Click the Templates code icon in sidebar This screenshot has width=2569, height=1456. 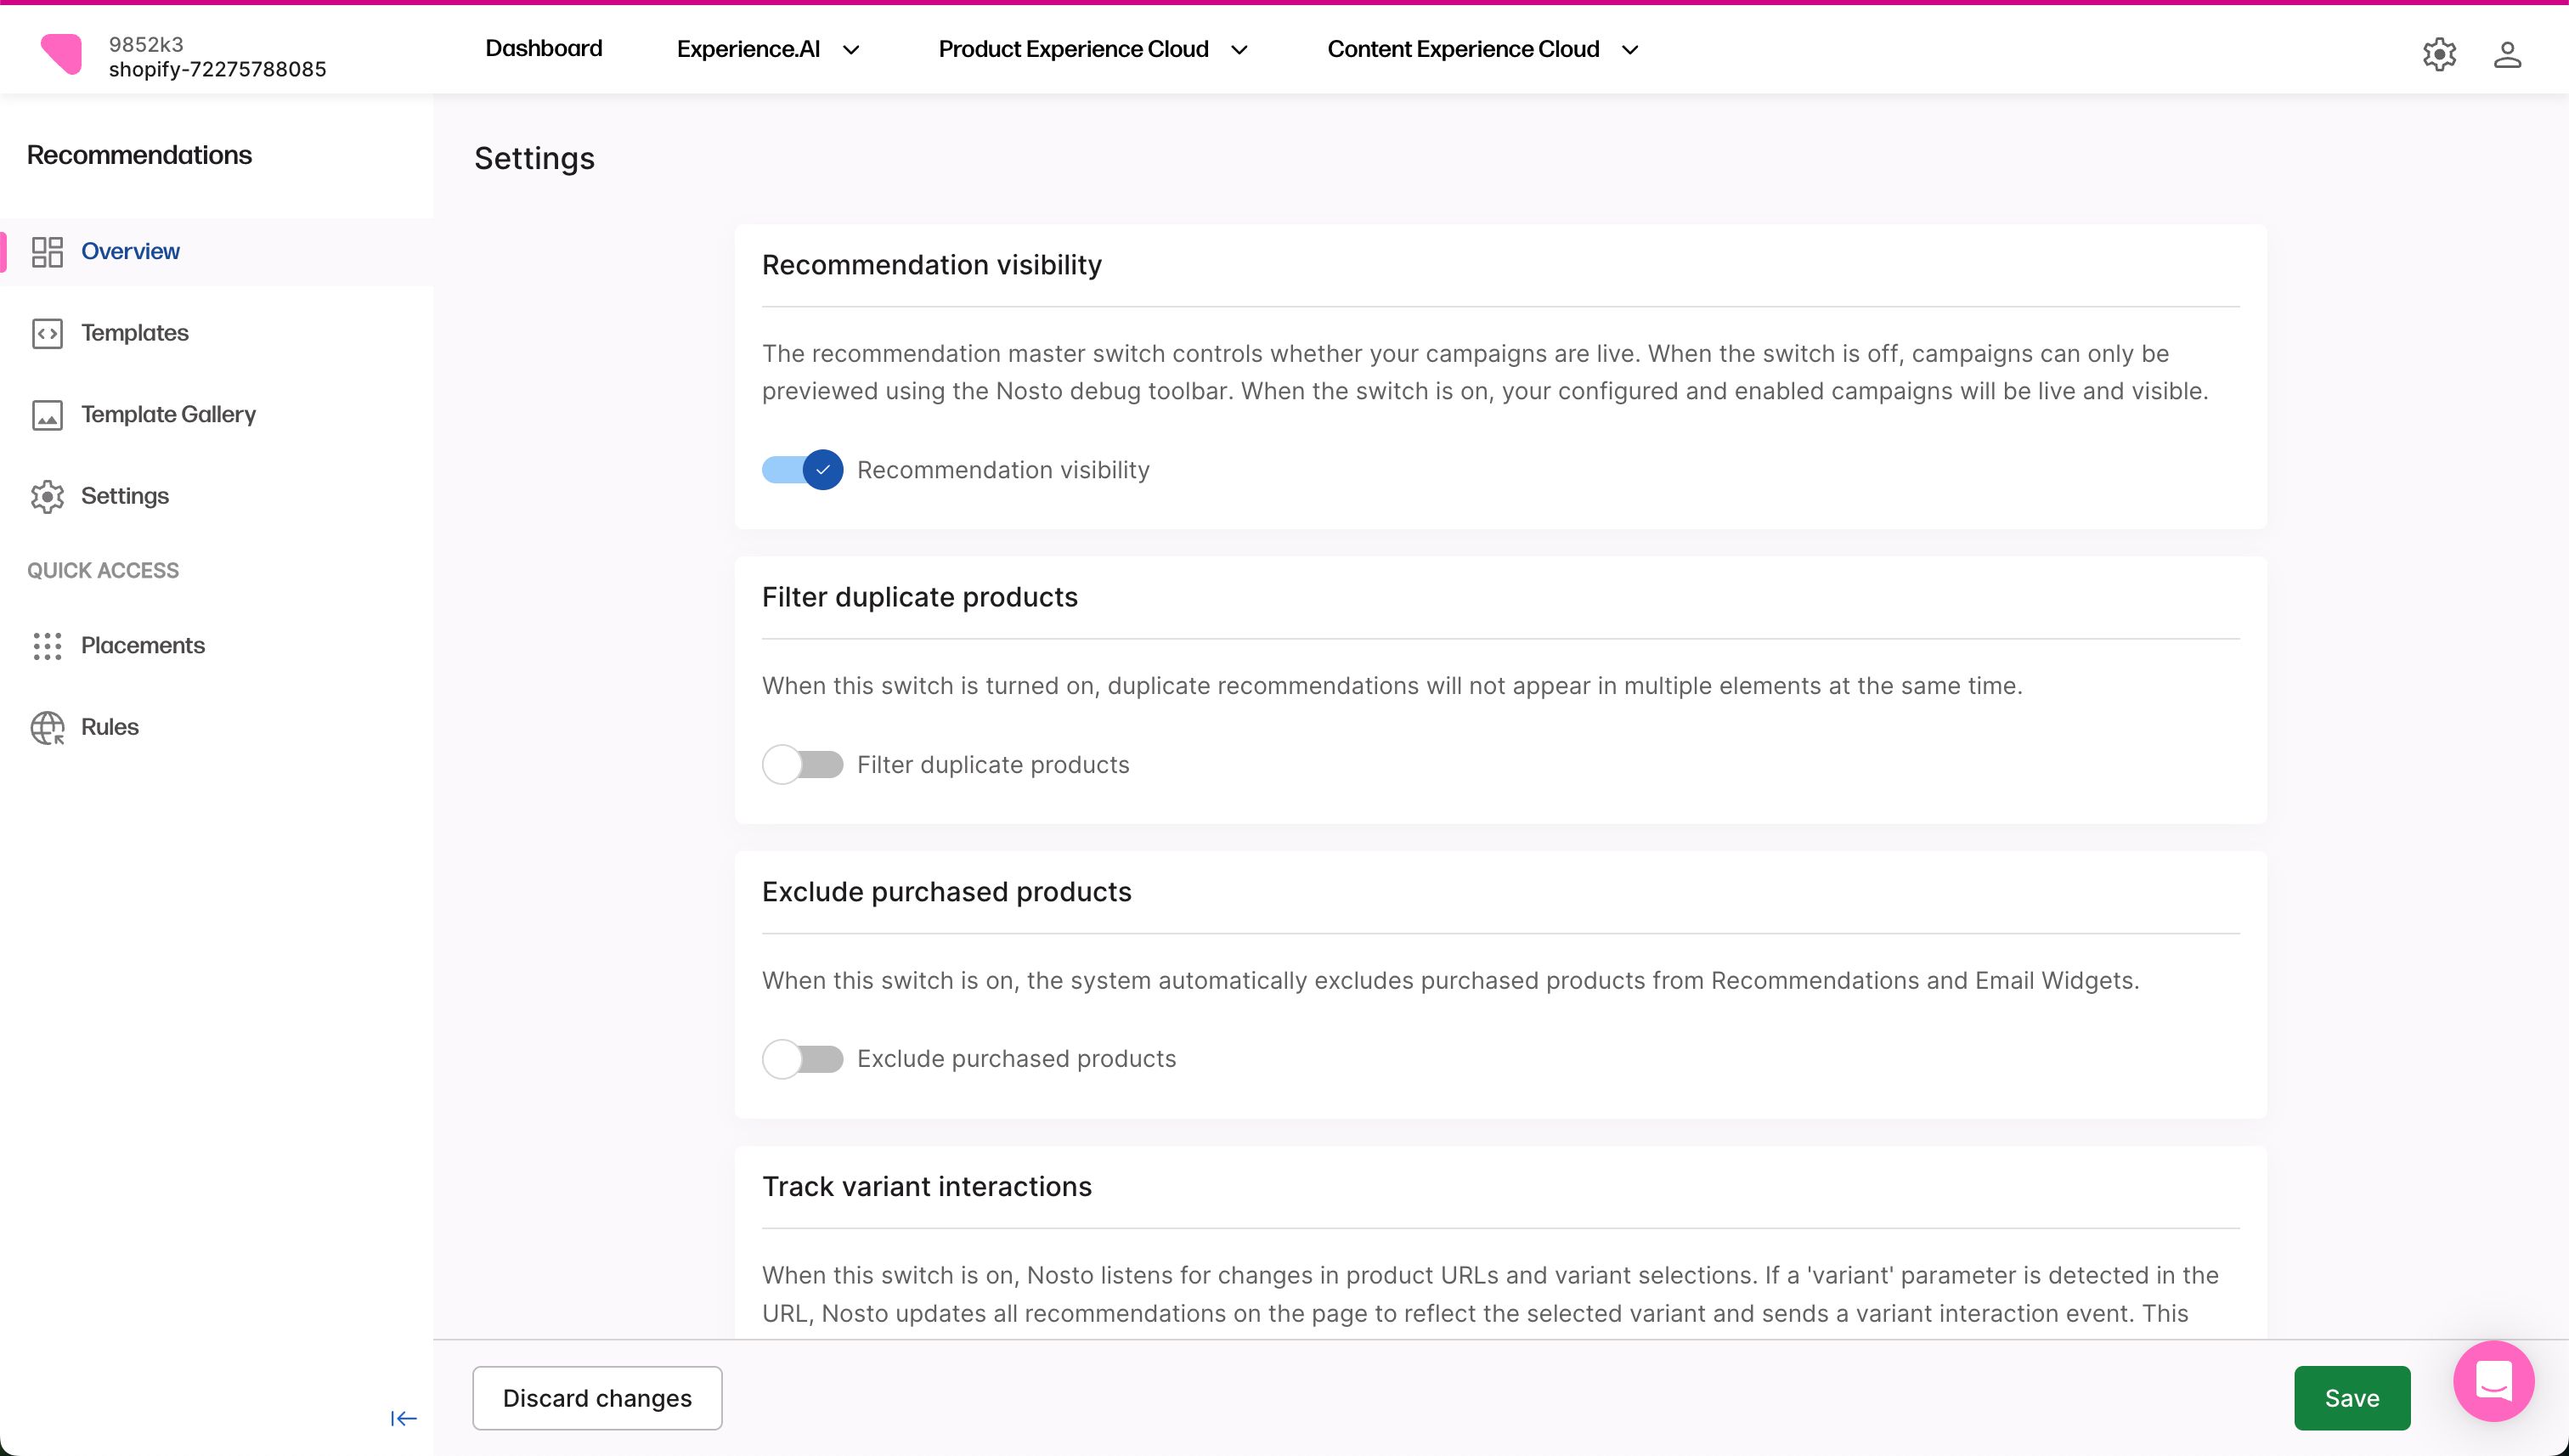(x=47, y=333)
